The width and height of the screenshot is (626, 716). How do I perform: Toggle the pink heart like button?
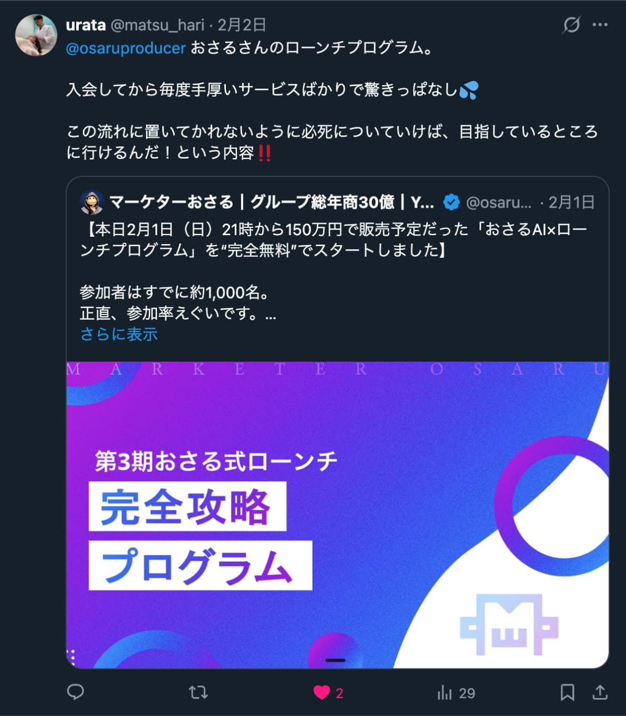(x=322, y=693)
